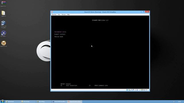Click the network adapter status icon

(x=133, y=90)
